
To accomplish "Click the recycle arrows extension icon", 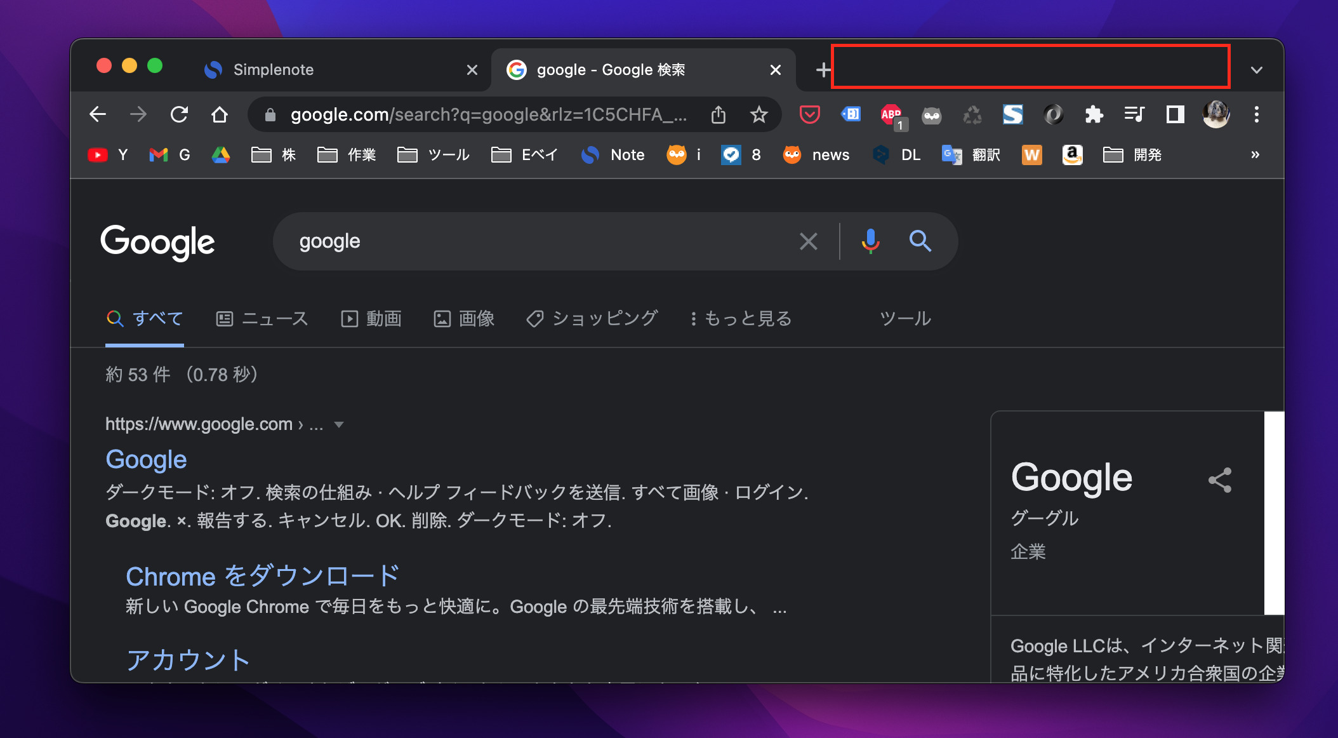I will click(x=972, y=115).
